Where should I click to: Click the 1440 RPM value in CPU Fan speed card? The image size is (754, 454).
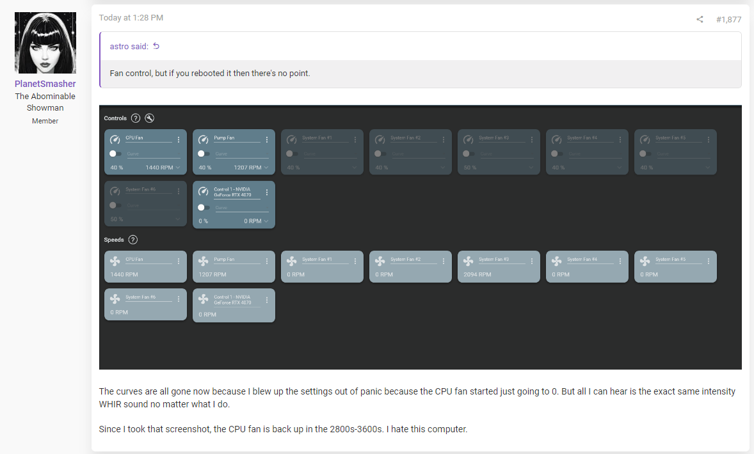(124, 274)
